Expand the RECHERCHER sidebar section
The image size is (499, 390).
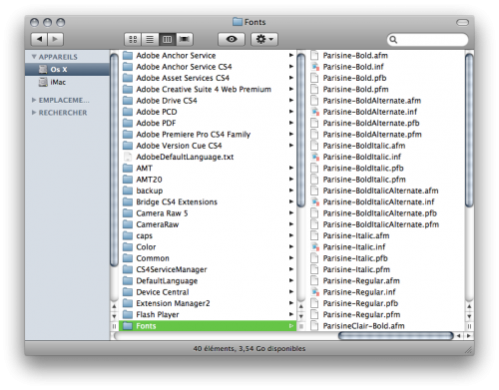point(34,113)
